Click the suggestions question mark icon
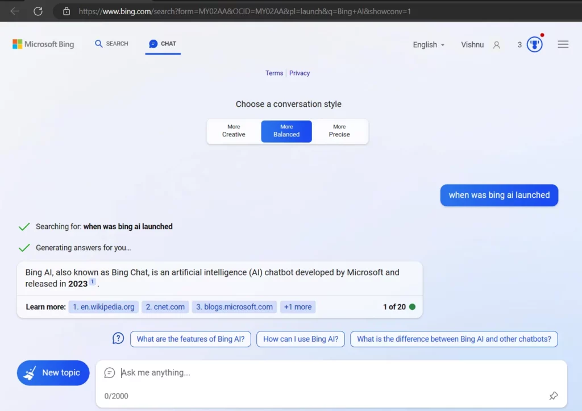Image resolution: width=582 pixels, height=411 pixels. coord(118,339)
